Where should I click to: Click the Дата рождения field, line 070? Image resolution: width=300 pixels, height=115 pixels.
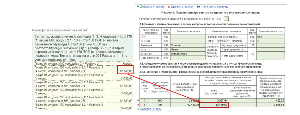(188, 58)
